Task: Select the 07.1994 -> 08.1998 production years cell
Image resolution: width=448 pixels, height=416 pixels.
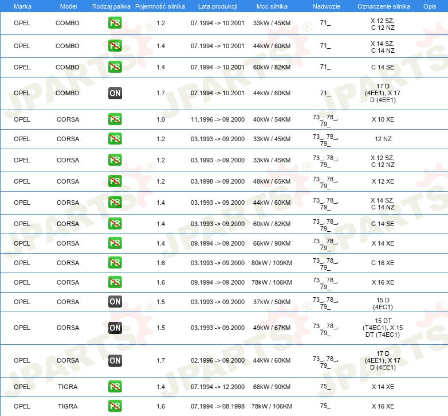Action: (x=217, y=406)
